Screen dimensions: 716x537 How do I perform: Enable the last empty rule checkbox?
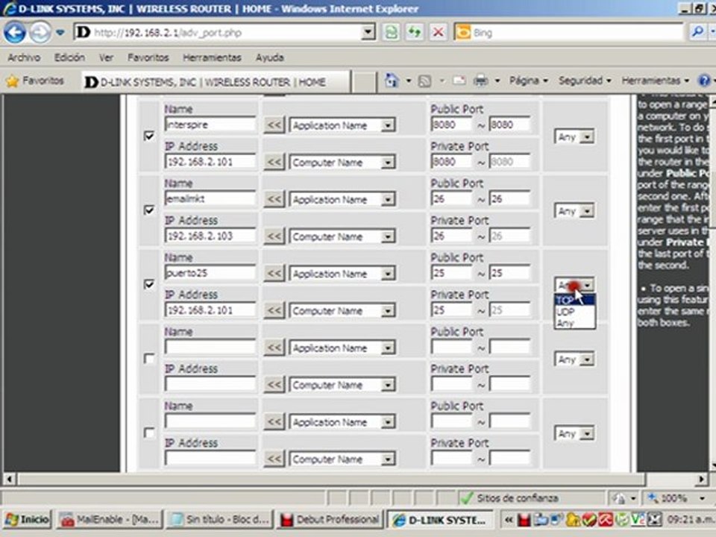(x=149, y=433)
